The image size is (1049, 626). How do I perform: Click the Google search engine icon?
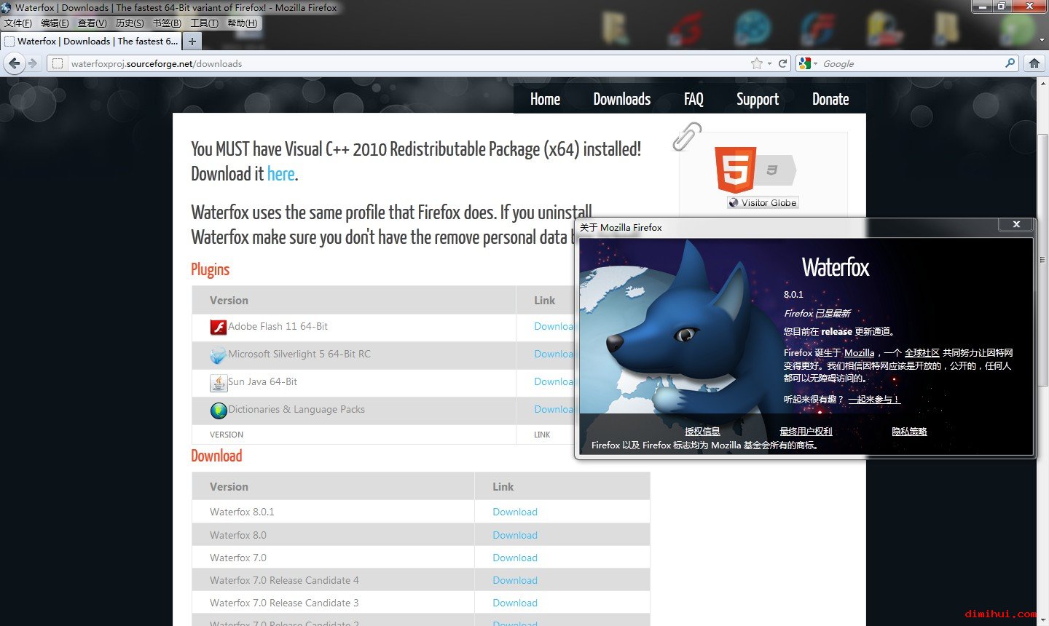point(805,63)
